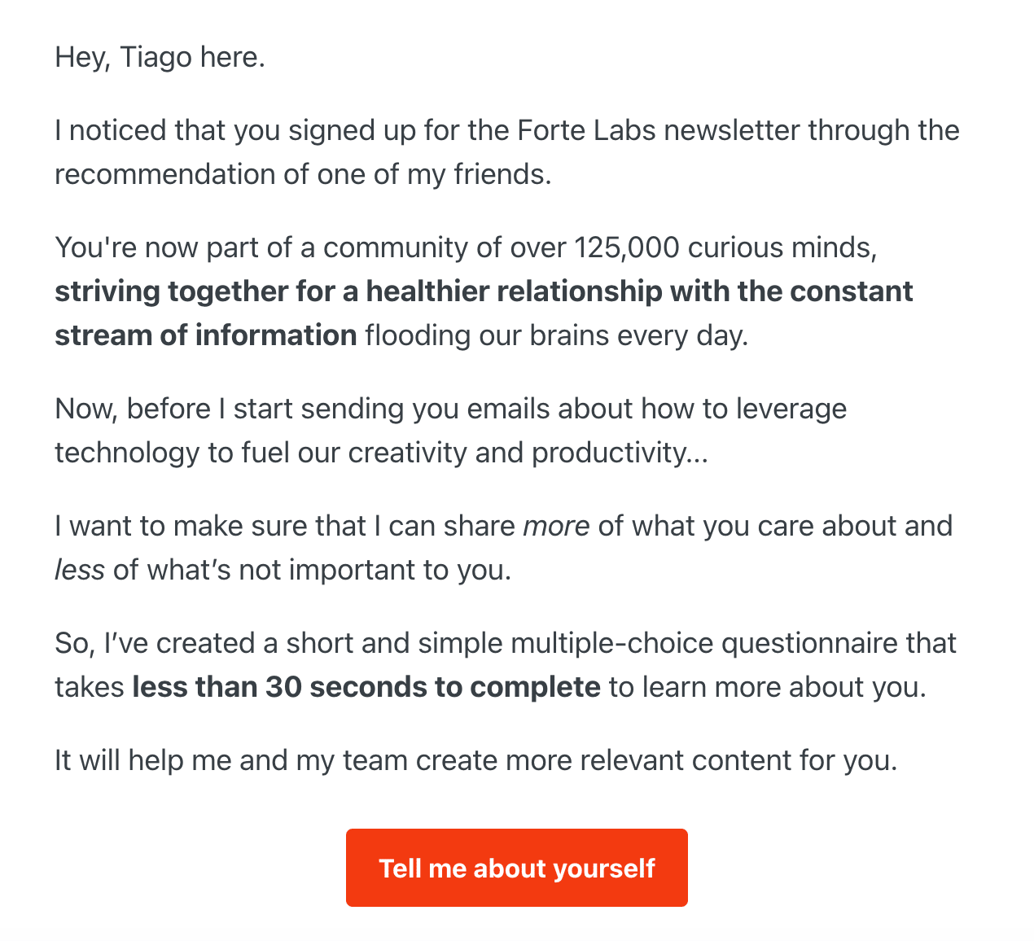Click the bold text 'less than 30 seconds to complete'
Viewport: 1034px width, 941px height.
[x=366, y=687]
